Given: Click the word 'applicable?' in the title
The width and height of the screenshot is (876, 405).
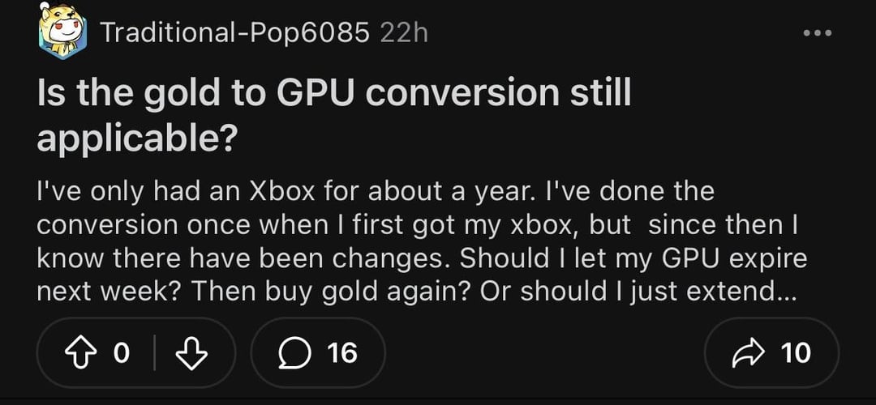Looking at the screenshot, I should (136, 139).
